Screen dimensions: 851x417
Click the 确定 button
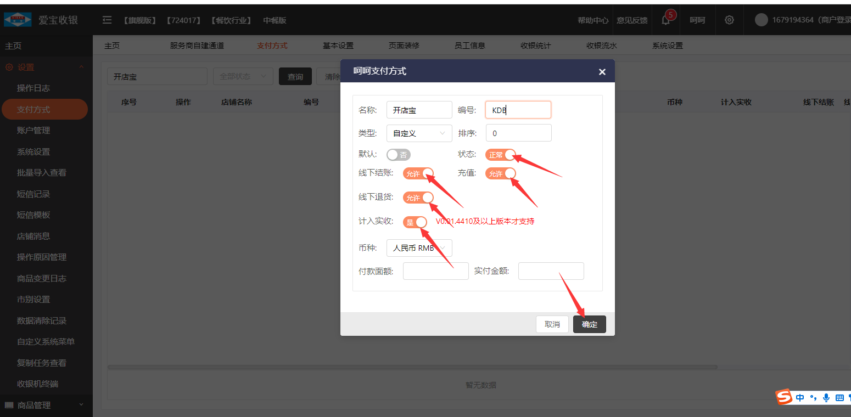589,324
